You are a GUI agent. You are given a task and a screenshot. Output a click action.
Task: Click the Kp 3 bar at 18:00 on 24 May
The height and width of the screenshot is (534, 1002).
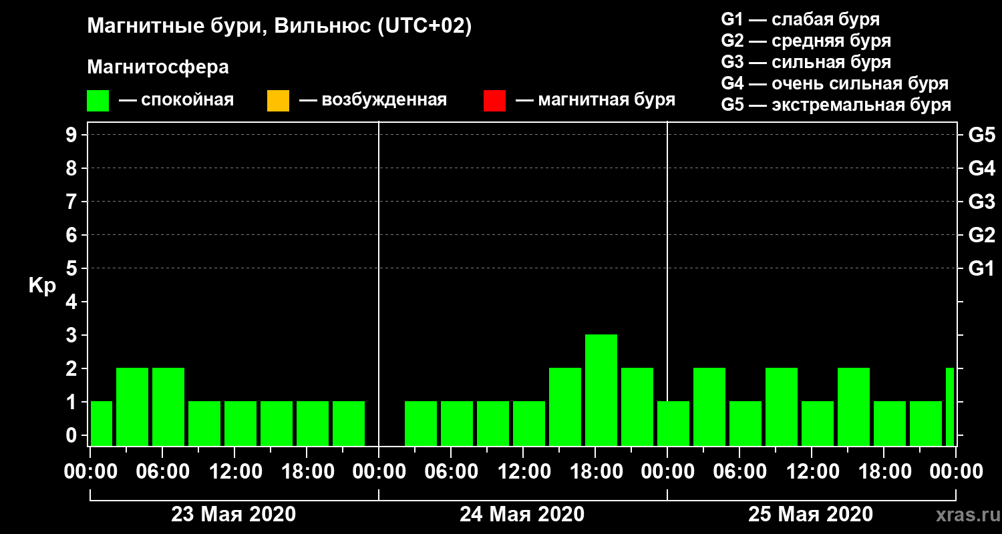[x=601, y=390]
